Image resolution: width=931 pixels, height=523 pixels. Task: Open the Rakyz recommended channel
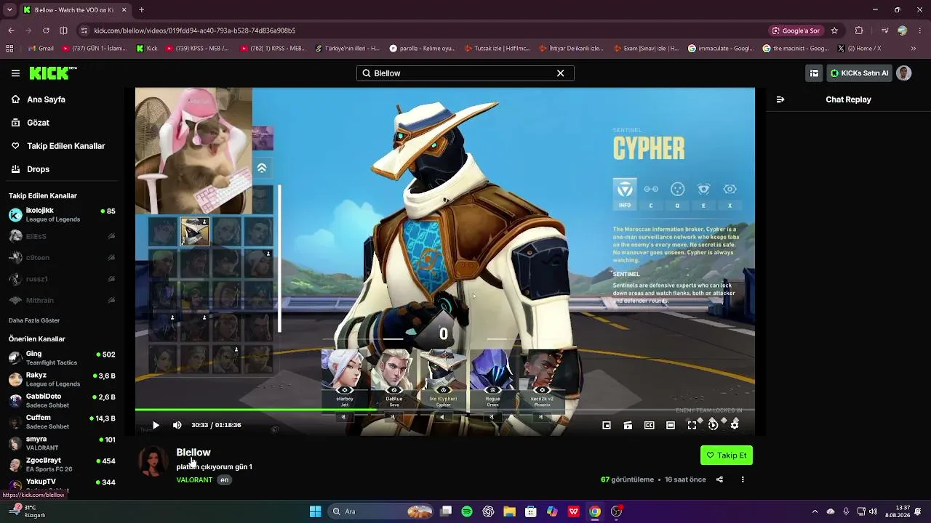click(62, 379)
